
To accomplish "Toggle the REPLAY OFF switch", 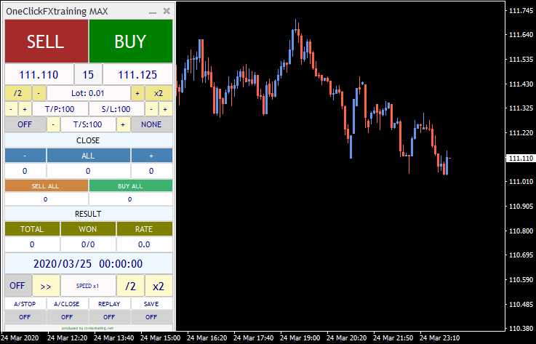I will (x=110, y=317).
